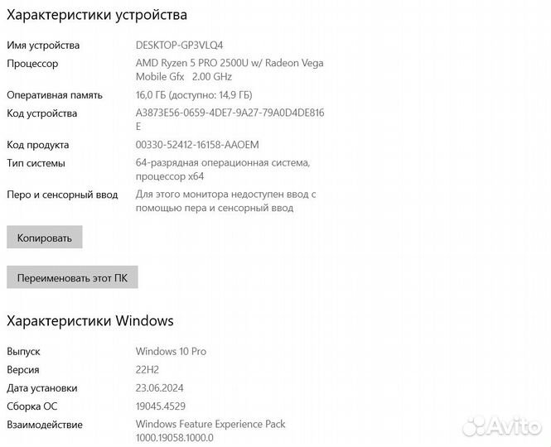Select device name DESKTOP-GP3VLQ4
This screenshot has width=551, height=447.
[179, 46]
